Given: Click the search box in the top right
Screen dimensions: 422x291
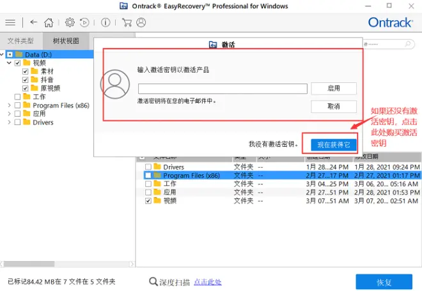Looking at the screenshot, I should tap(387, 44).
